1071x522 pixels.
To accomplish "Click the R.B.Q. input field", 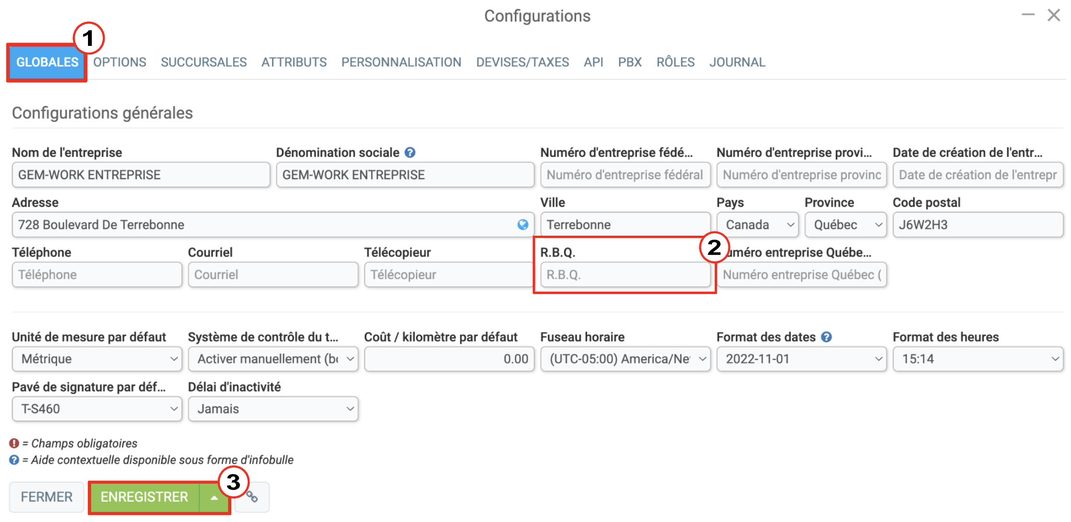I will [625, 275].
